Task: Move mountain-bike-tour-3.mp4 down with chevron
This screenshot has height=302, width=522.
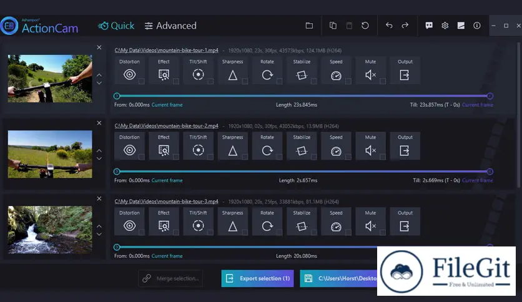Action: click(x=99, y=234)
